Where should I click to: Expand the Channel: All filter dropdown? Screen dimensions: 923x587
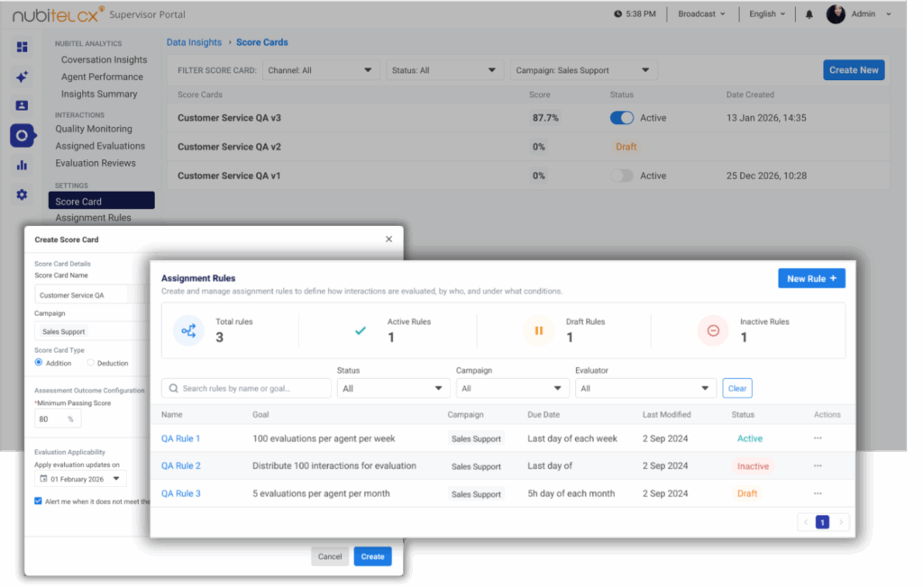click(x=321, y=70)
